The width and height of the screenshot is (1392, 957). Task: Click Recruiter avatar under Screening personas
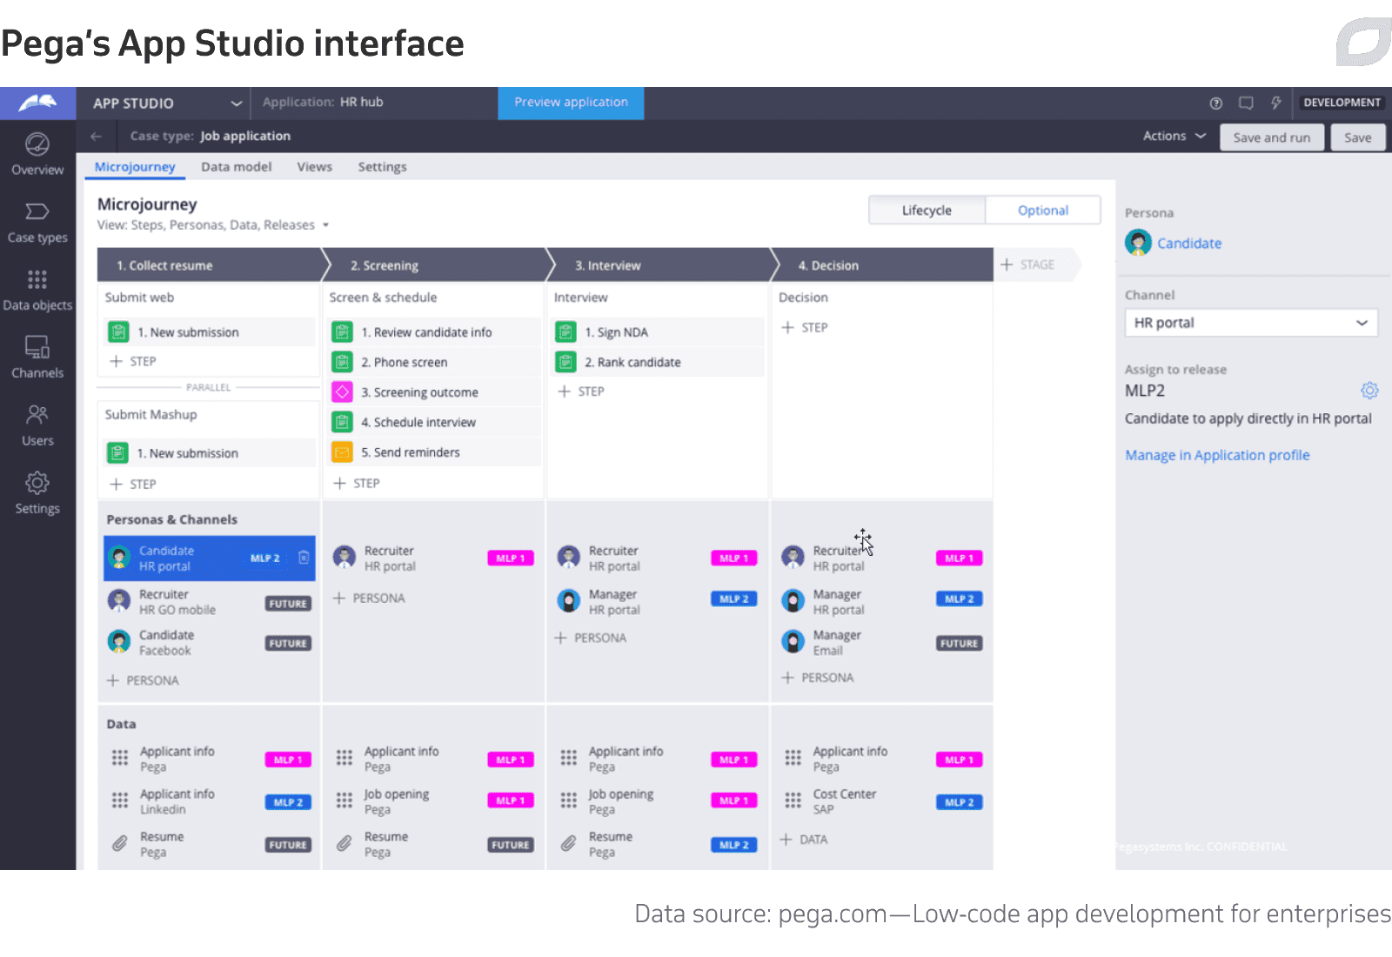coord(345,557)
